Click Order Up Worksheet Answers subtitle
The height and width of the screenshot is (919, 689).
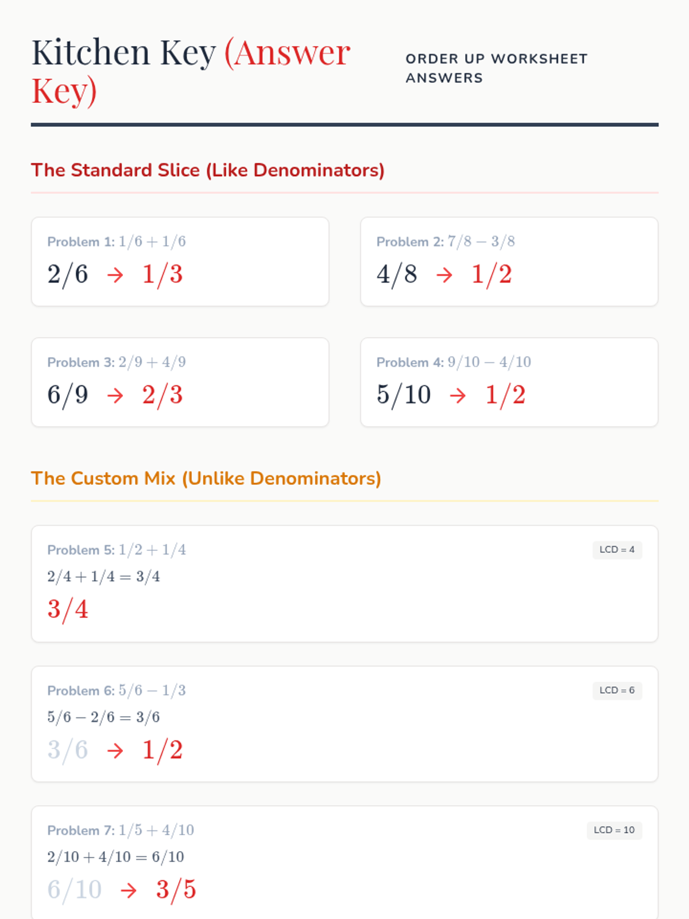pyautogui.click(x=496, y=68)
